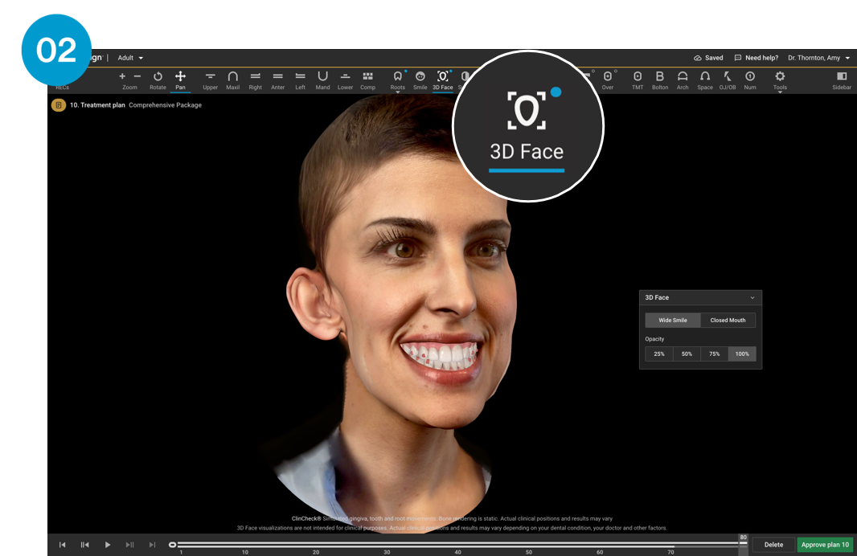
Task: Open the Comp comparison view
Action: (x=368, y=80)
